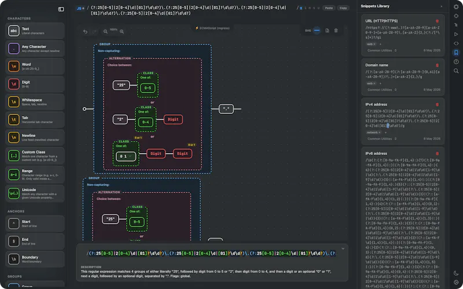Select the Start anchor block
Image resolution: width=463 pixels, height=289 pixels.
[x=35, y=224]
